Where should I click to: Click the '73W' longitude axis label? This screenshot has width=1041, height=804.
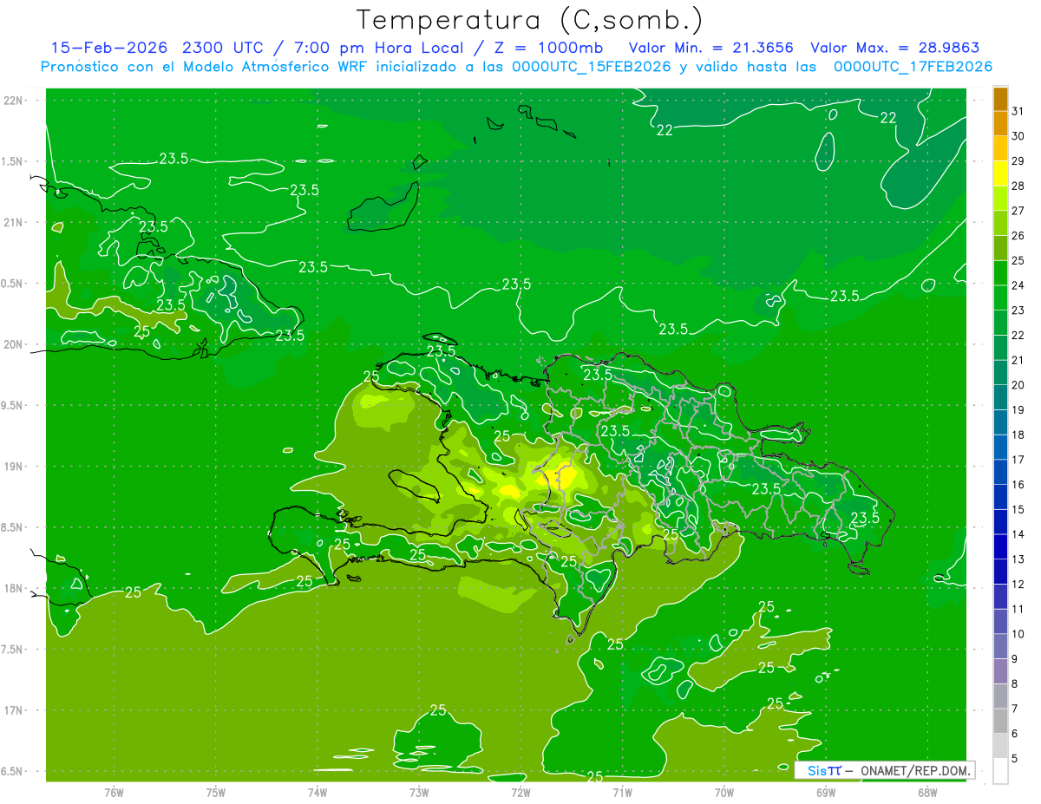419,793
